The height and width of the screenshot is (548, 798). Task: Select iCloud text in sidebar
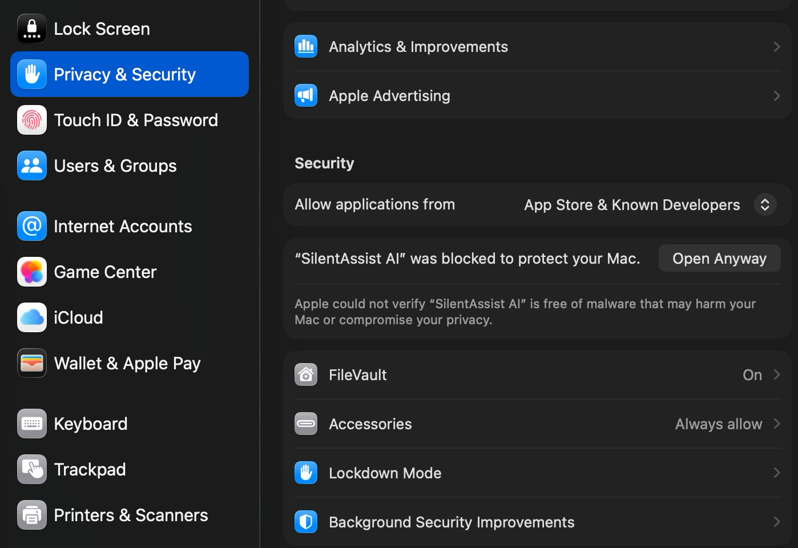coord(78,317)
